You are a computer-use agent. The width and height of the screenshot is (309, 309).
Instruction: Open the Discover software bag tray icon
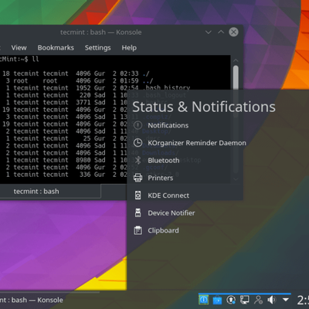pyautogui.click(x=217, y=300)
